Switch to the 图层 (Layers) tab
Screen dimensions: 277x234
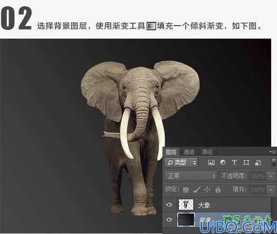click(171, 152)
